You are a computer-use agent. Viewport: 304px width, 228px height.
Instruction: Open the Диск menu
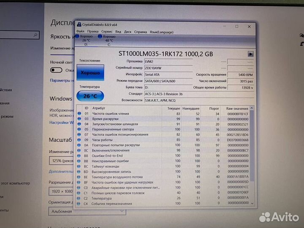click(128, 32)
